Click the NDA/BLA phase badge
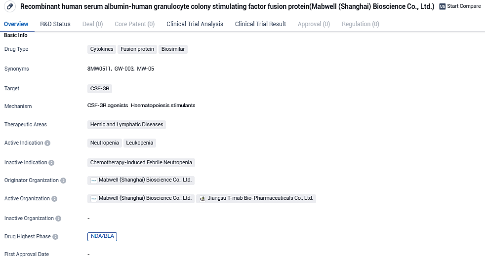 coord(102,236)
